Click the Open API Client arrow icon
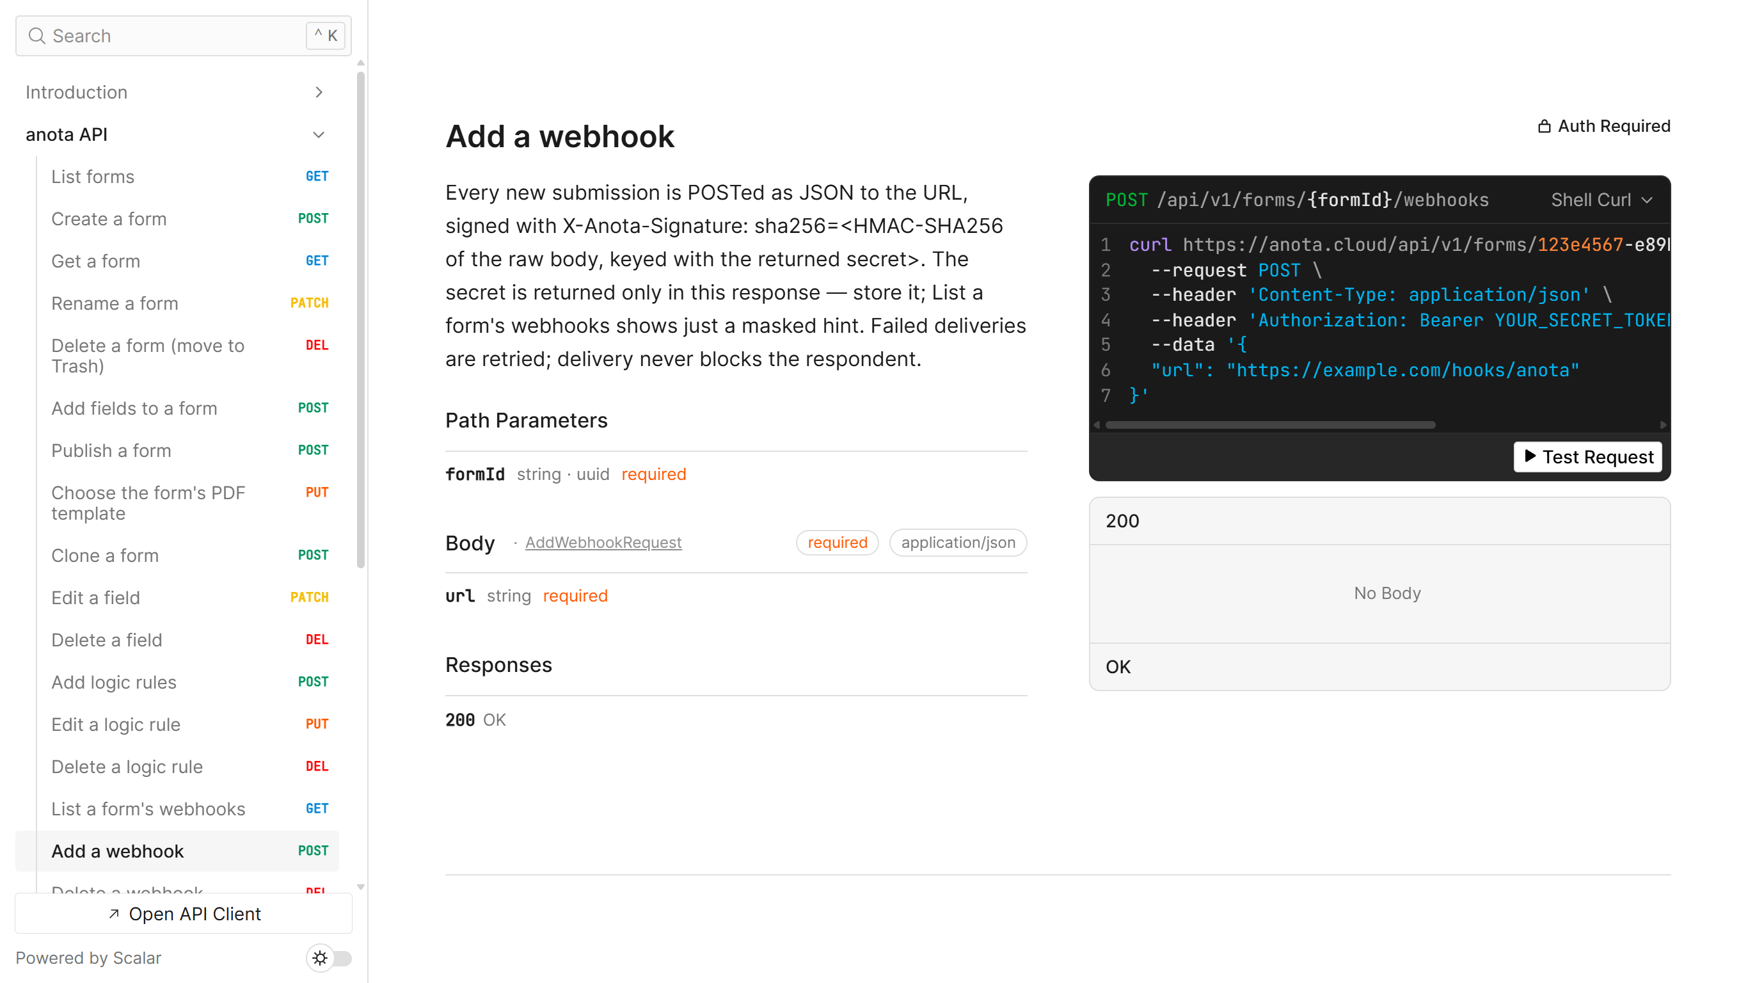This screenshot has width=1748, height=983. pyautogui.click(x=114, y=914)
